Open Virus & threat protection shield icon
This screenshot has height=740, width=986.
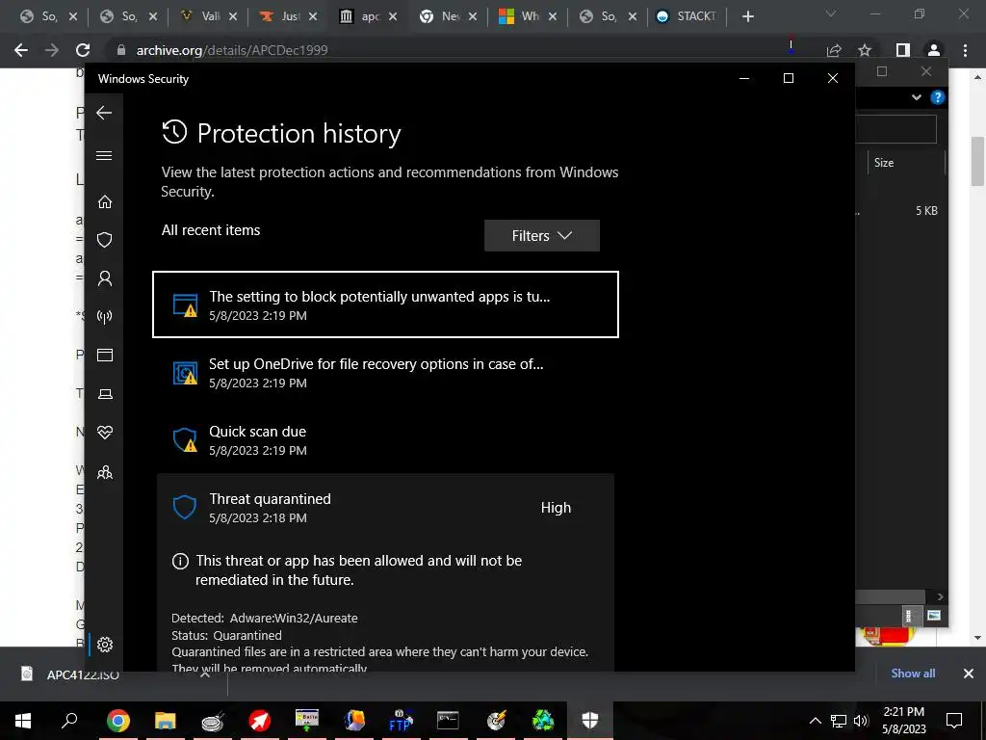click(x=104, y=240)
